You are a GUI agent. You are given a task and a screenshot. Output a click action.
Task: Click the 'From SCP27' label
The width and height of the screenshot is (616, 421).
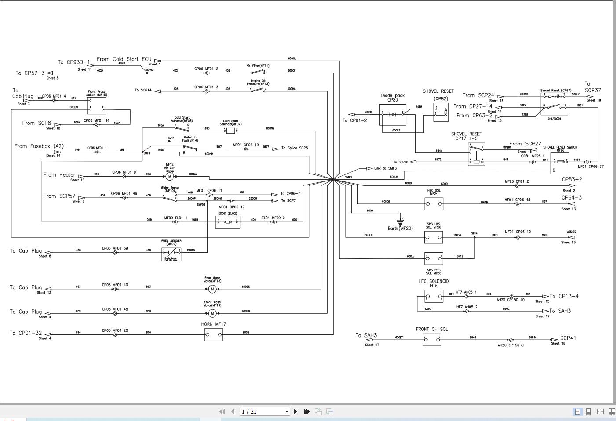(x=525, y=144)
